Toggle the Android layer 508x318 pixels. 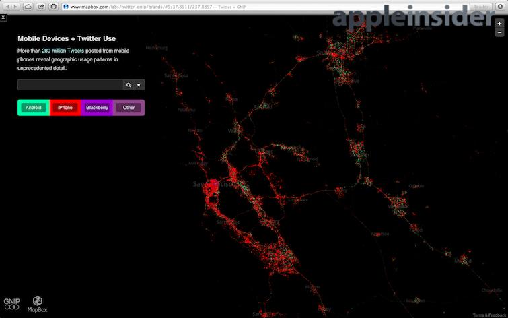[34, 108]
